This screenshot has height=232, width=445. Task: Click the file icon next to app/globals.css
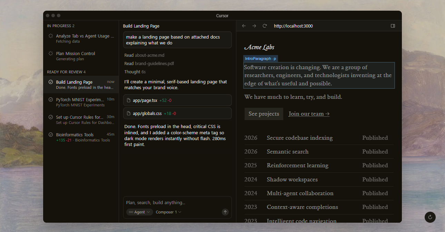129,113
